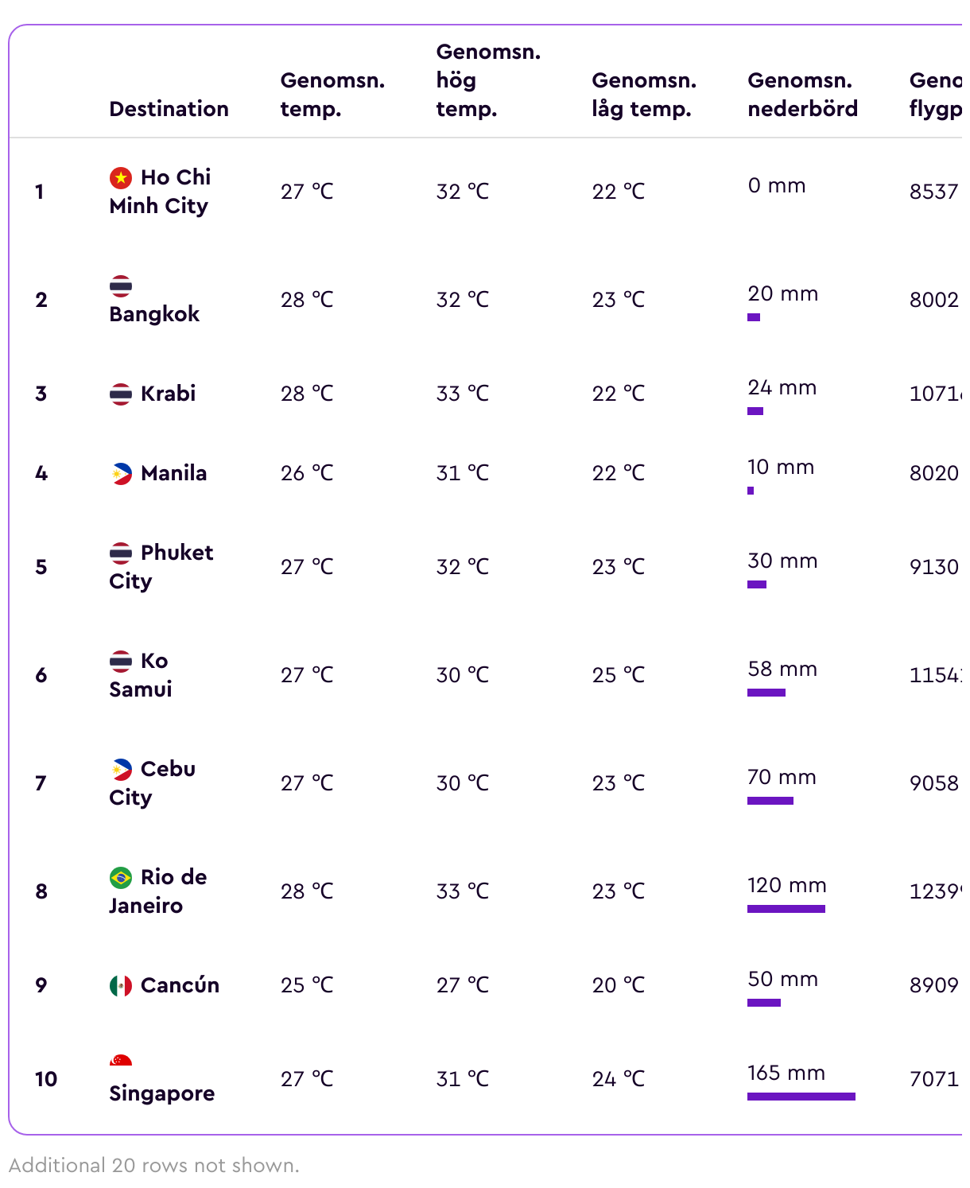Click the Philippines flag beside Manila
970x1188 pixels.
120,473
